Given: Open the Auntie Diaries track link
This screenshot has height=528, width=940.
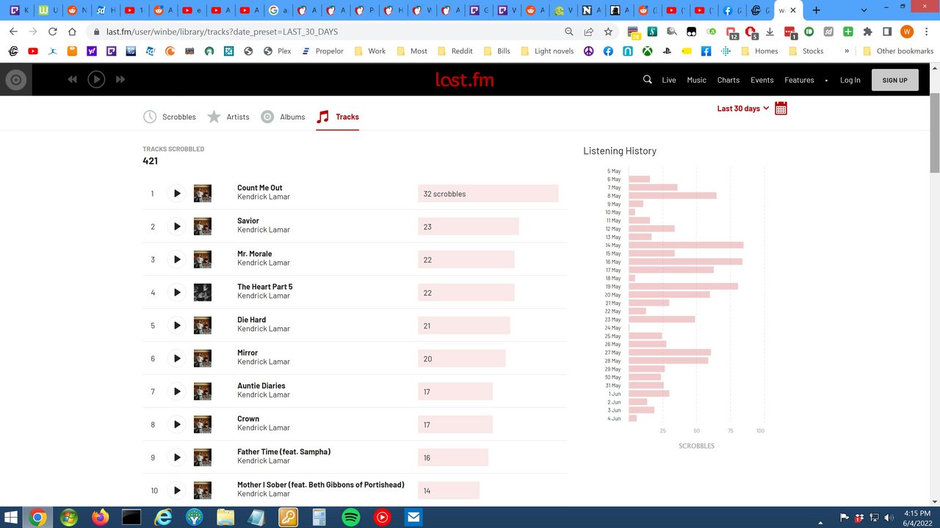Looking at the screenshot, I should coord(261,386).
